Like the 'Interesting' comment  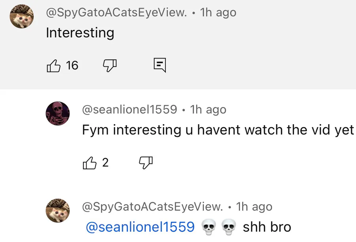[54, 65]
